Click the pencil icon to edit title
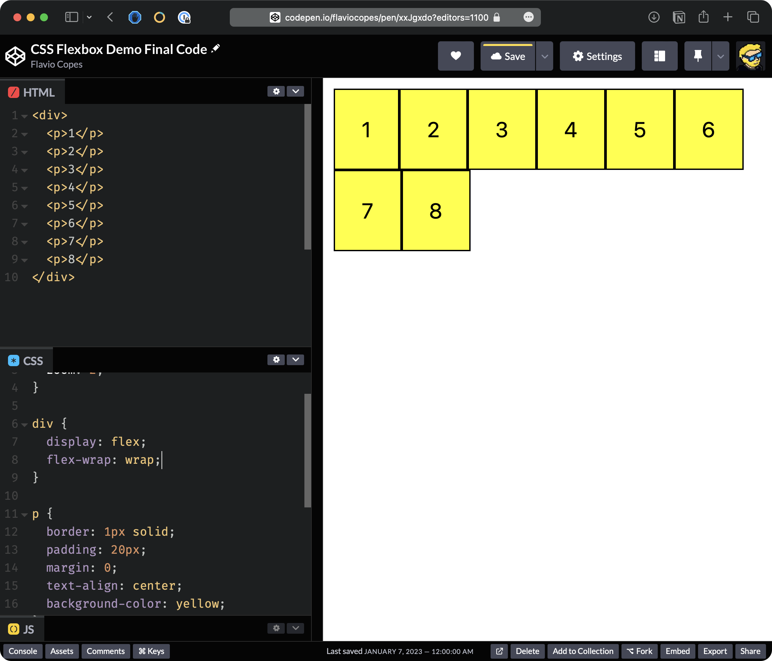The height and width of the screenshot is (661, 772). pos(216,48)
